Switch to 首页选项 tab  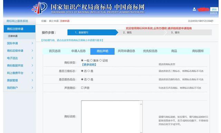click(x=55, y=51)
